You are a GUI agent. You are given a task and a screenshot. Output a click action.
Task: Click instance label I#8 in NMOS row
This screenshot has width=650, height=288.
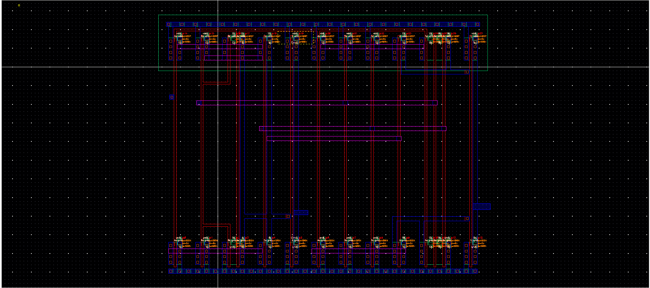coord(381,238)
